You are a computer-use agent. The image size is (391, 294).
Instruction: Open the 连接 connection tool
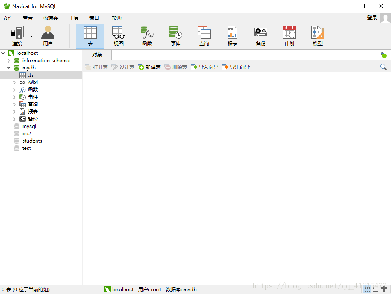point(17,36)
